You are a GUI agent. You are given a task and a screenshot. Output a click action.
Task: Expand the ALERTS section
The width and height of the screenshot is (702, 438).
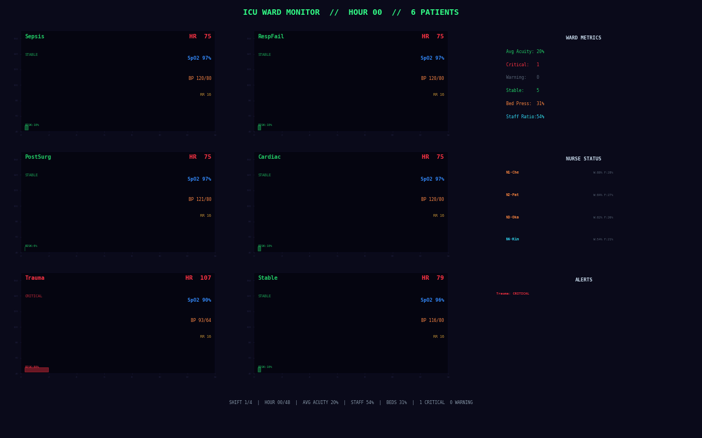(584, 279)
